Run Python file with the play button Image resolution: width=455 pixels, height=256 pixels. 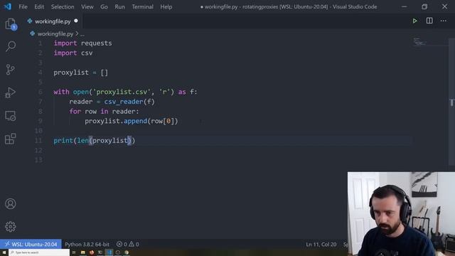click(x=414, y=21)
